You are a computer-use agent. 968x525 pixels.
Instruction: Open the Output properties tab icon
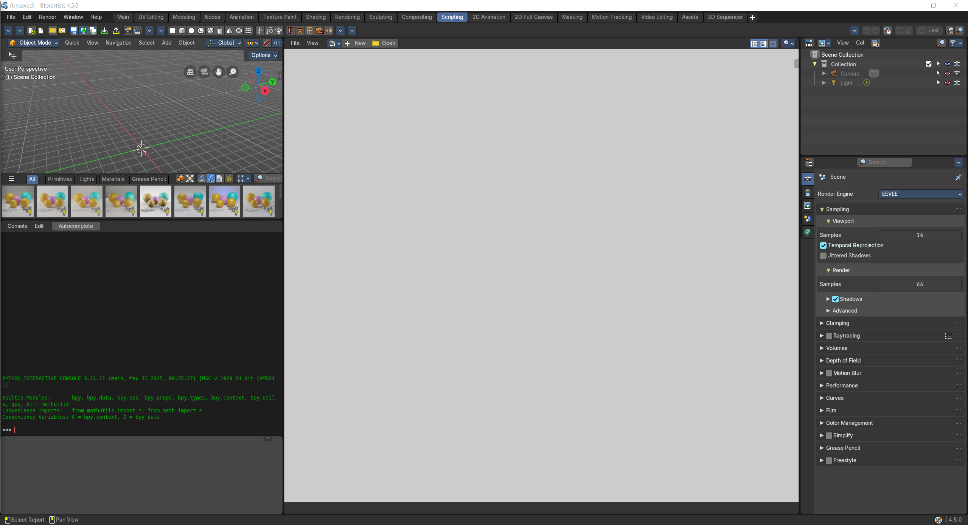coord(808,193)
